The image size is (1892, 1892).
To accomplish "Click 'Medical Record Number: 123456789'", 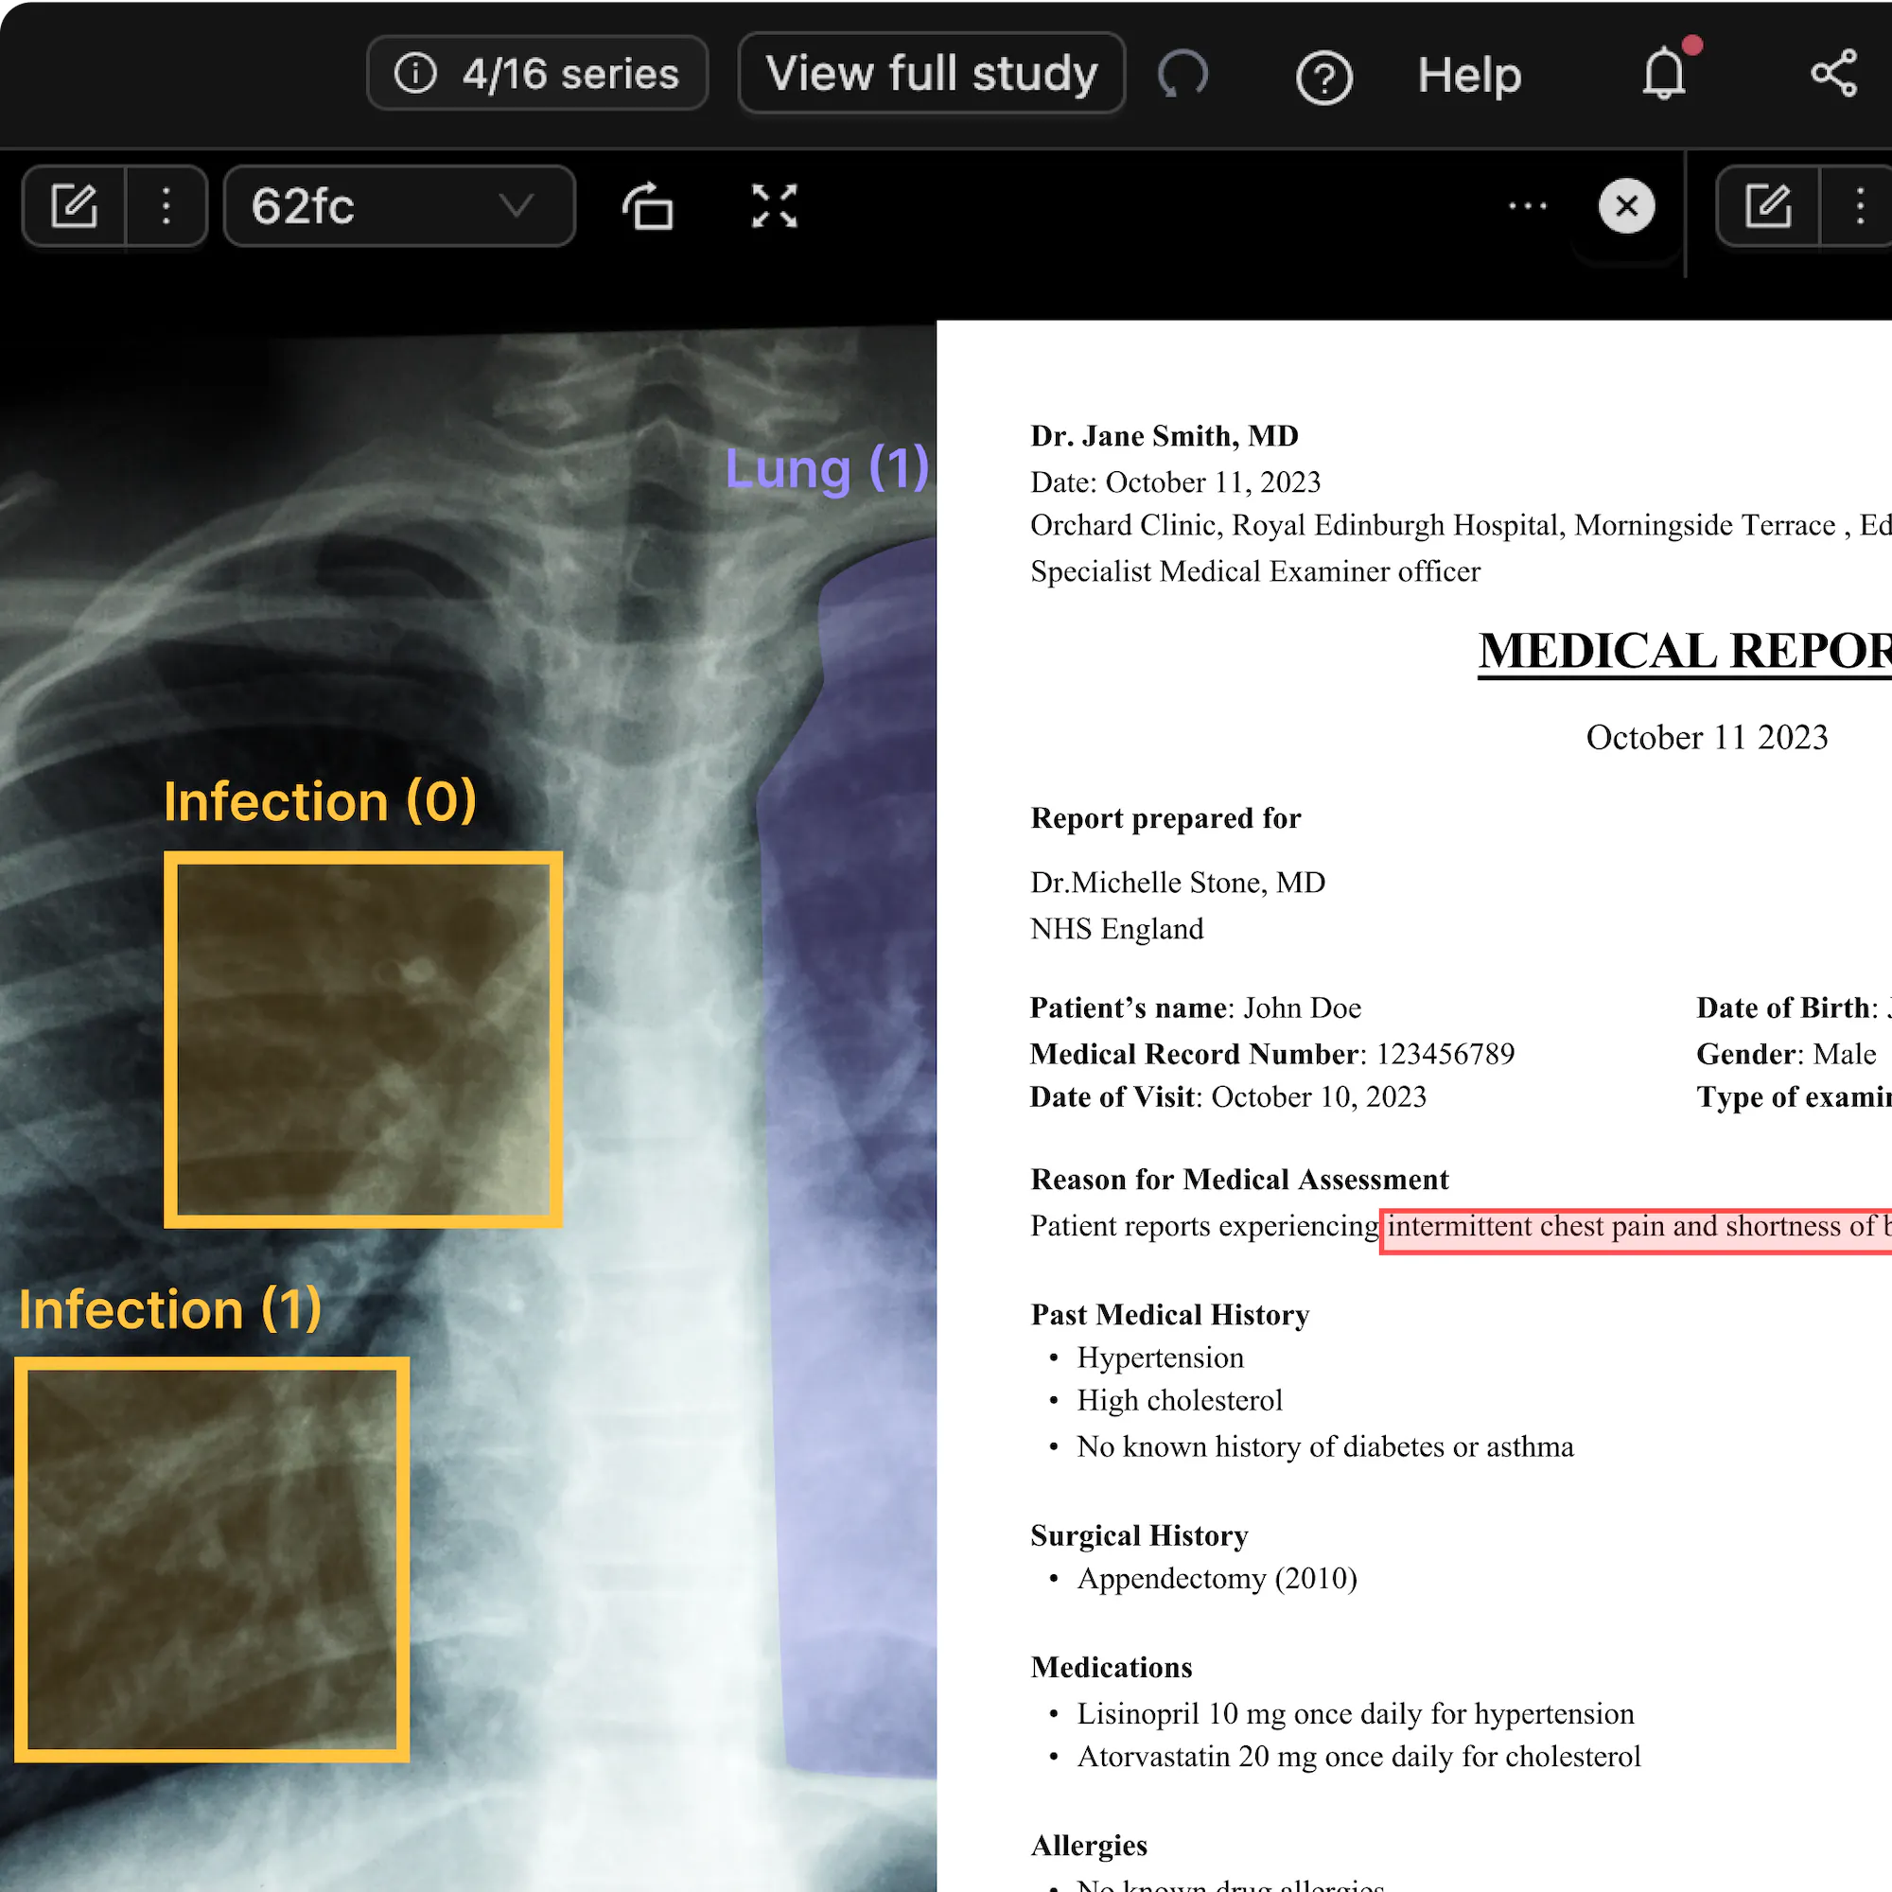I will click(1272, 1054).
